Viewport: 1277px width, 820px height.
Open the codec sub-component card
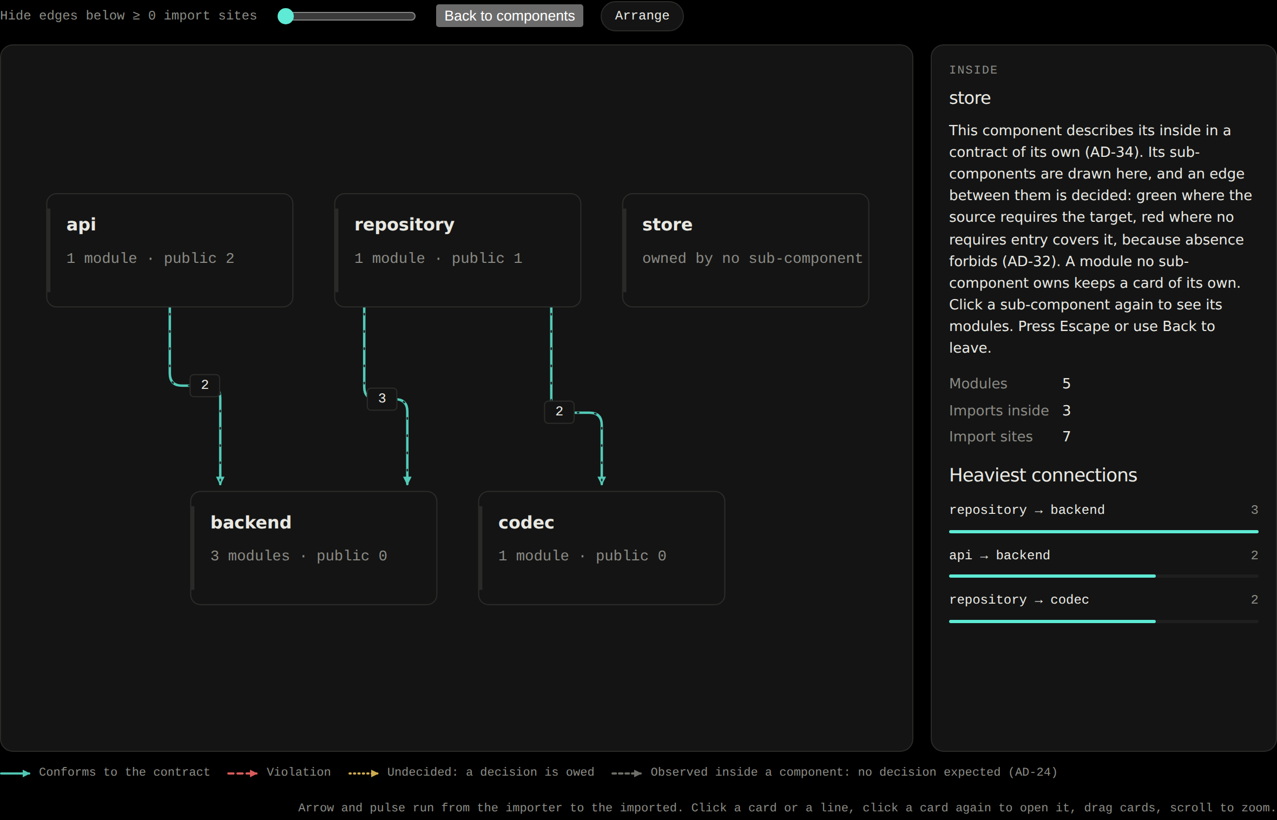pos(601,548)
